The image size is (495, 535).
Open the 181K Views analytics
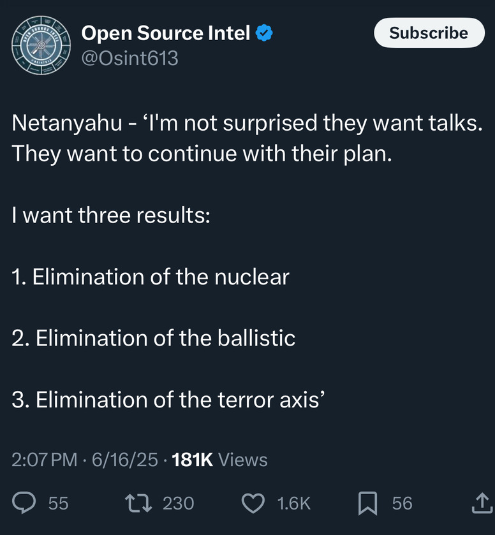tap(219, 460)
